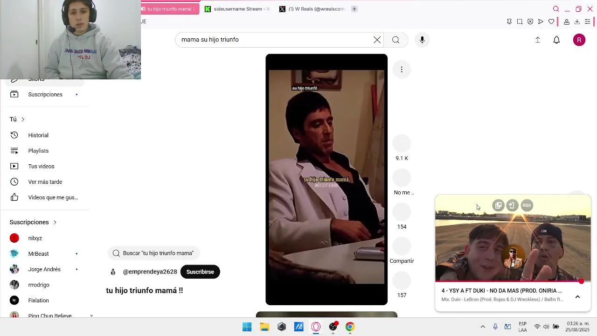Click the browser pin icon in toolbar
The height and width of the screenshot is (336, 597).
point(509,21)
